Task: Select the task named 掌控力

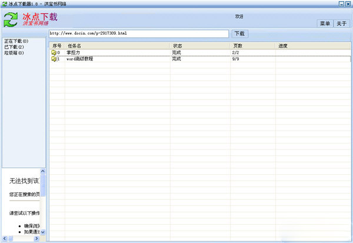Action: [73, 53]
